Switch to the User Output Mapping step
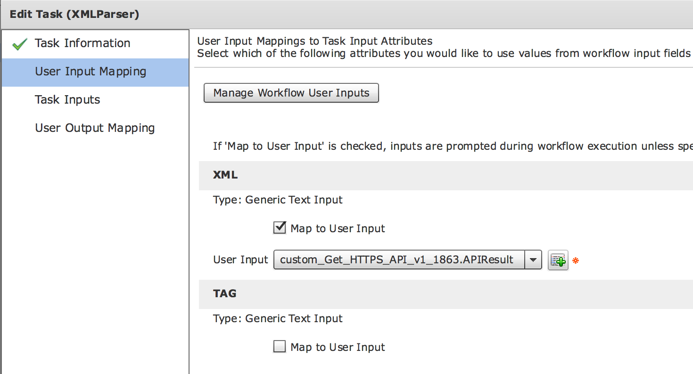The width and height of the screenshot is (693, 374). point(95,128)
